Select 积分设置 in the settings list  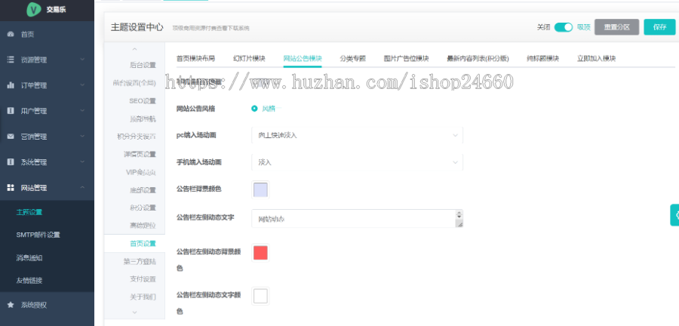143,208
